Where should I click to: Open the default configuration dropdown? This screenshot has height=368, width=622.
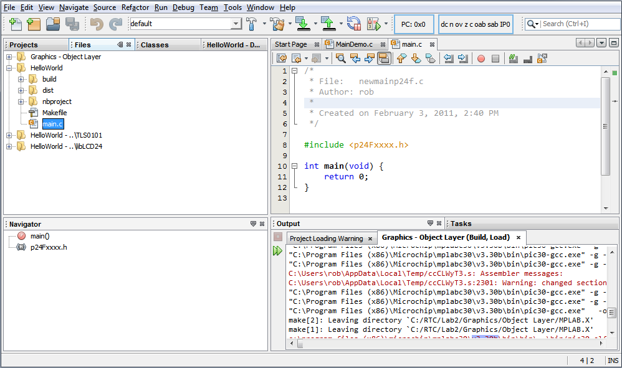click(x=235, y=25)
